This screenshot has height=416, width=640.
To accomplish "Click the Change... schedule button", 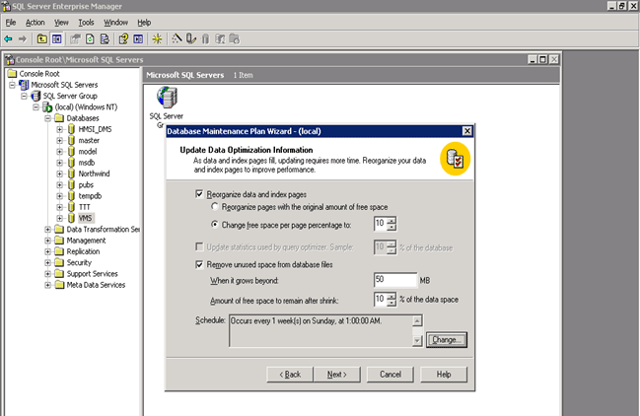I will click(x=447, y=340).
